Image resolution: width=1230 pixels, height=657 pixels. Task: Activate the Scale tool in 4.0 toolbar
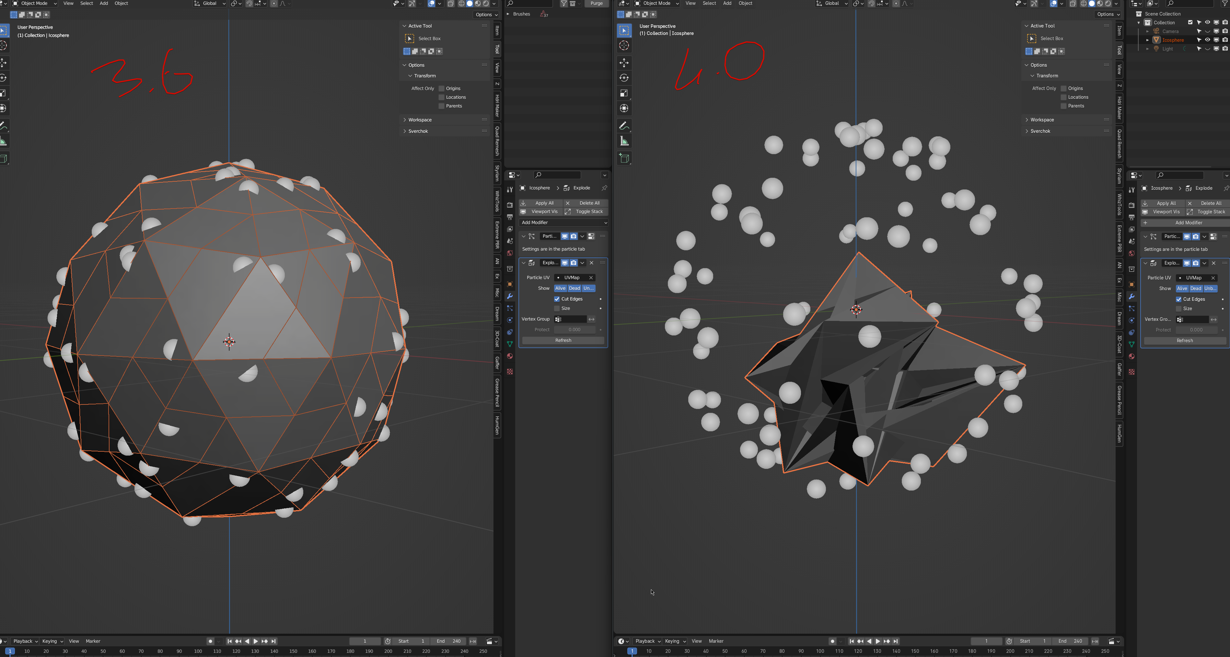(x=624, y=93)
